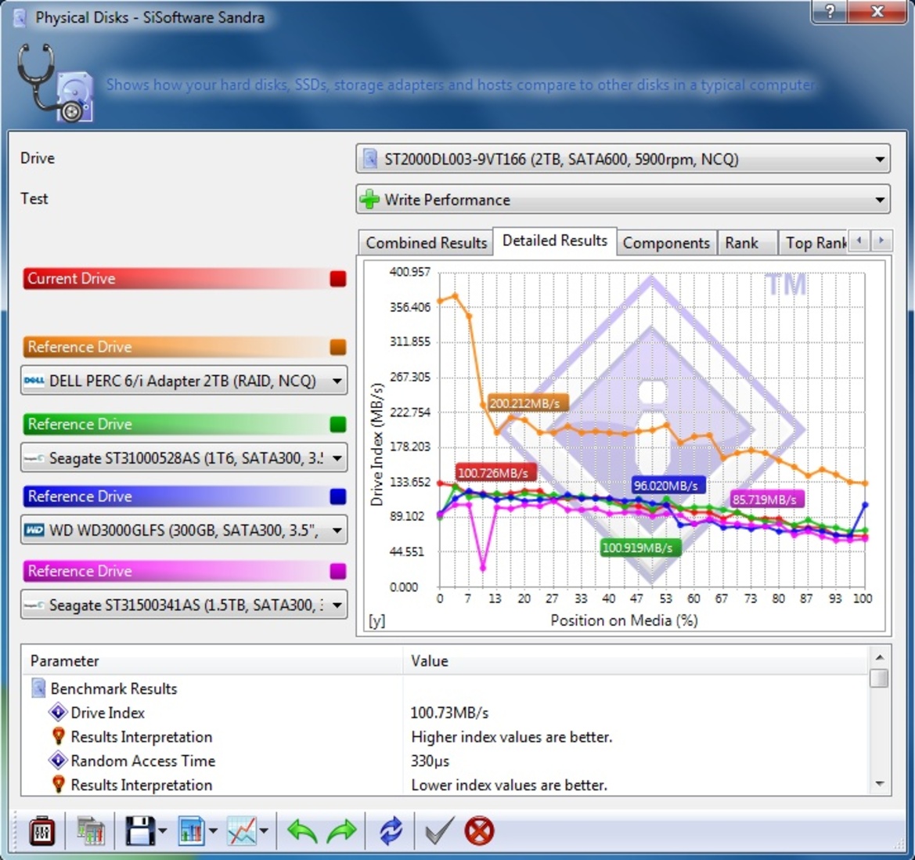The width and height of the screenshot is (915, 860).
Task: Open the Test type dropdown
Action: [x=622, y=200]
